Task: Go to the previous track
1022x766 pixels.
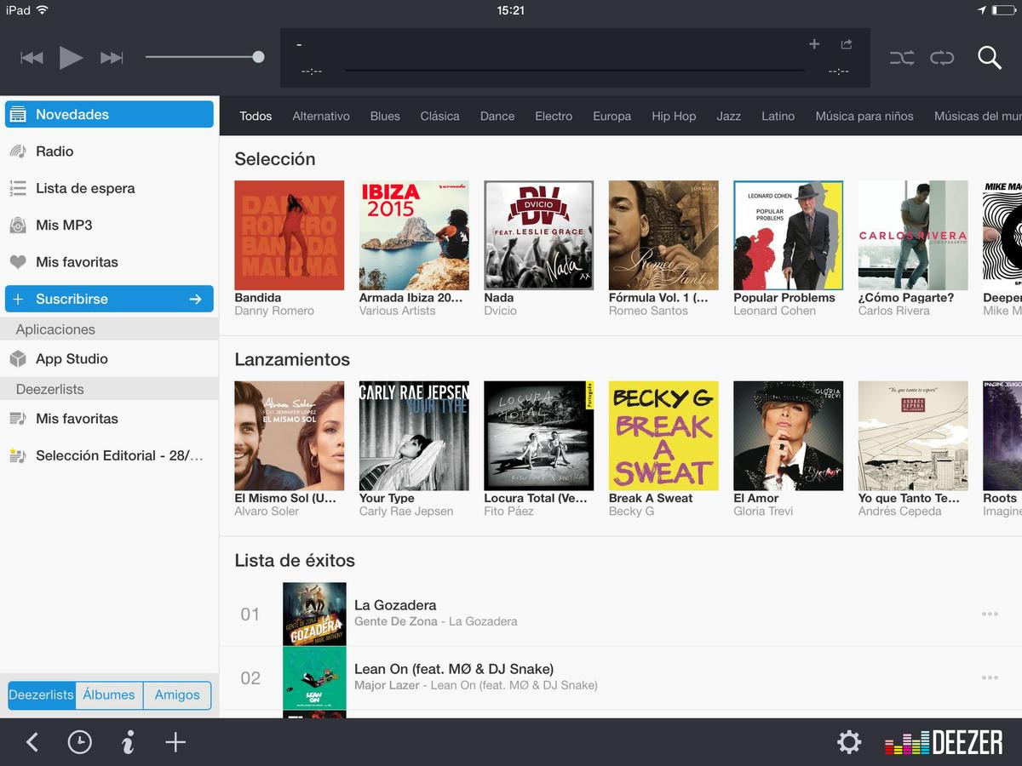Action: pyautogui.click(x=32, y=58)
